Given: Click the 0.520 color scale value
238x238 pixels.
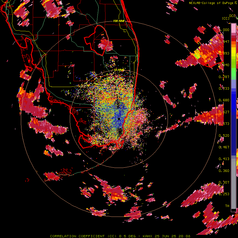Looking at the screenshot, I should click(224, 136).
